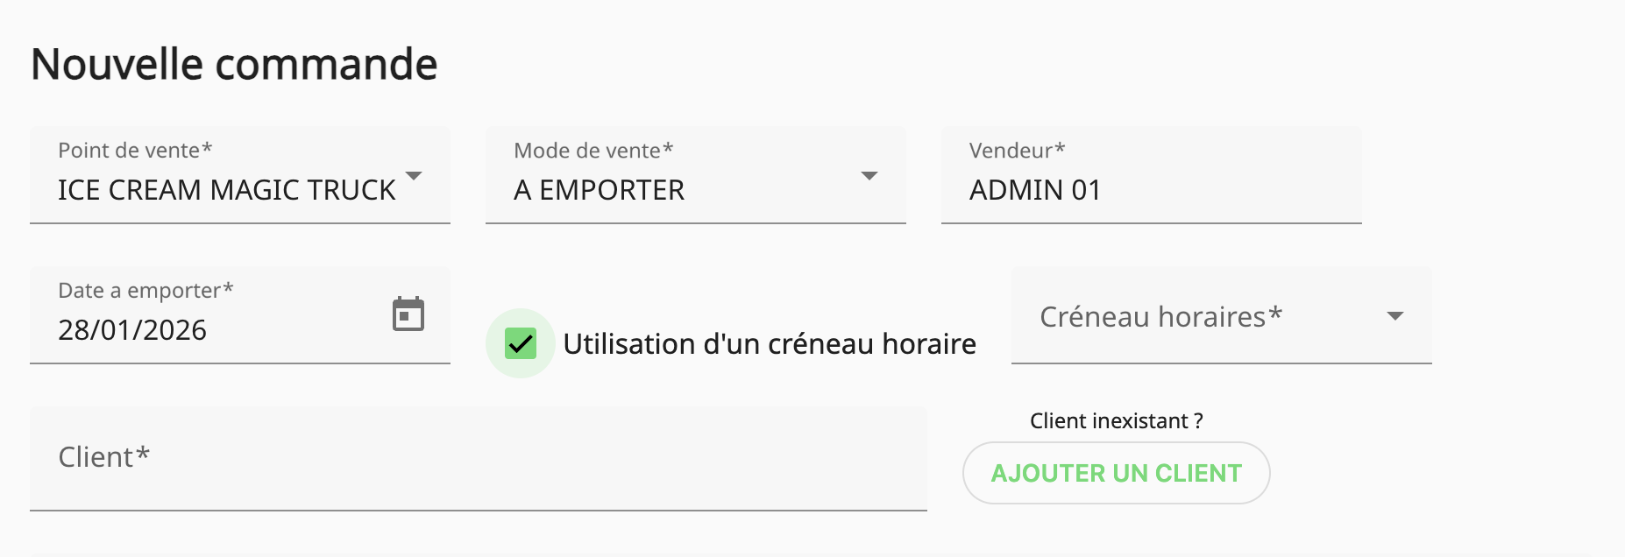Expand the Créneau horaires dropdown arrow
The height and width of the screenshot is (557, 1625).
(x=1395, y=316)
